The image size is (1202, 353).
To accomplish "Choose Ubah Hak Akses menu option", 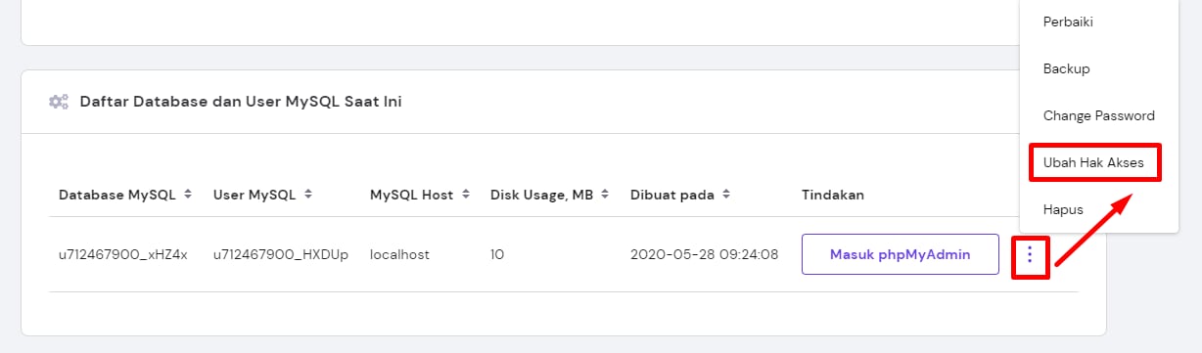I will click(x=1095, y=162).
